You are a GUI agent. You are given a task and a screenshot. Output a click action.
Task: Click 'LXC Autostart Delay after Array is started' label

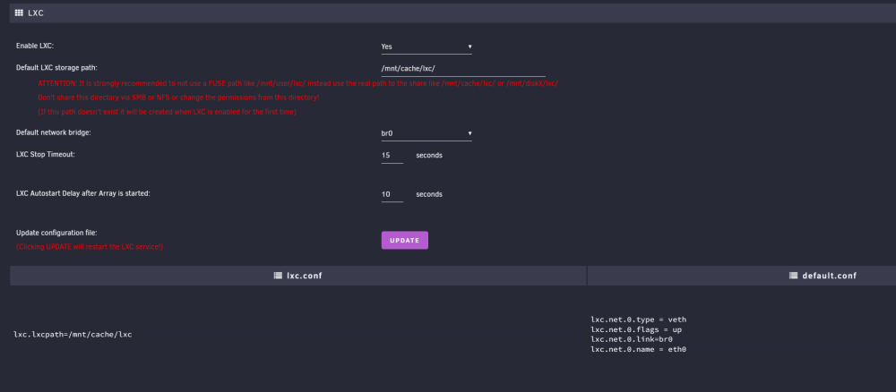pyautogui.click(x=82, y=193)
